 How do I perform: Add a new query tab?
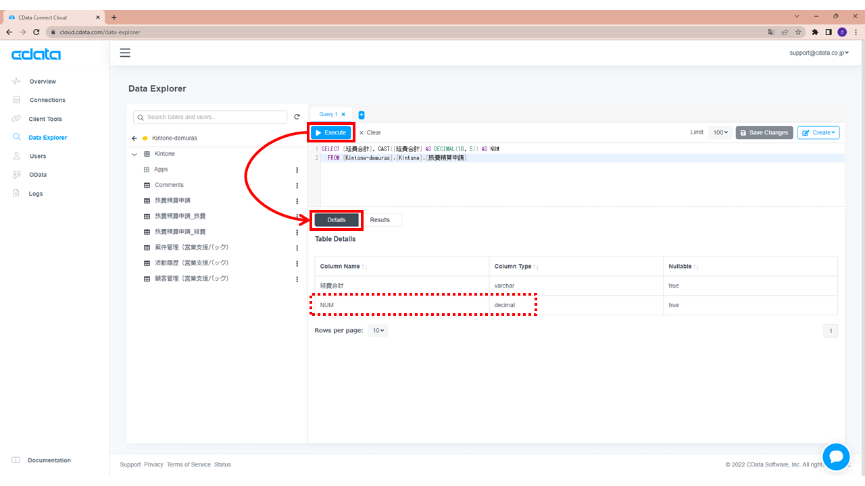[362, 115]
